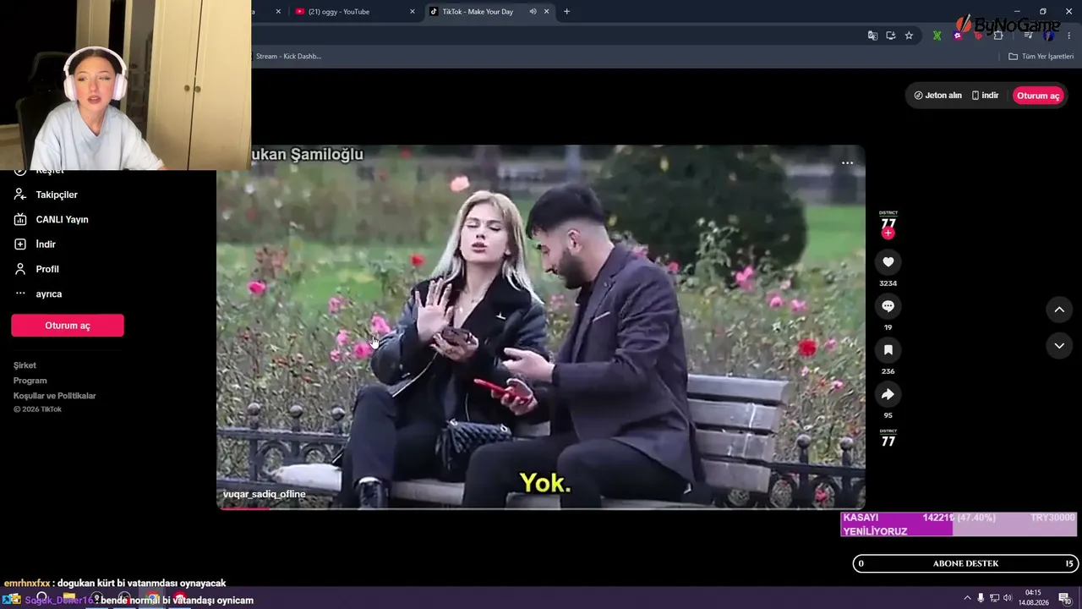Expand the Şirket footer section

tap(25, 365)
